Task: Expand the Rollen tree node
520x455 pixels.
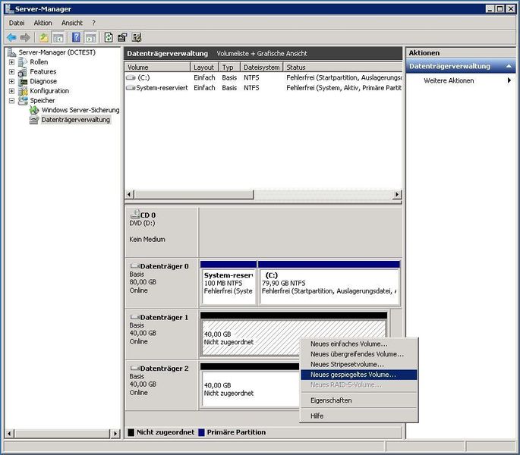Action: (11, 62)
